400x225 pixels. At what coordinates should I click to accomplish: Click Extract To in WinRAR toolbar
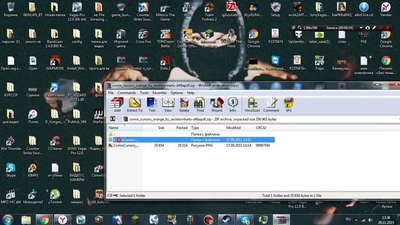pos(135,104)
